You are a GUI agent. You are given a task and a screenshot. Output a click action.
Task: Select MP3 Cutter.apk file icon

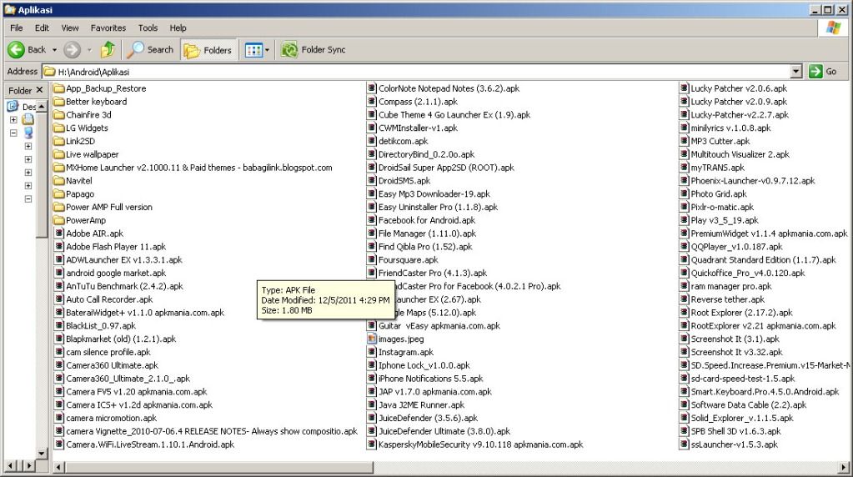click(685, 141)
